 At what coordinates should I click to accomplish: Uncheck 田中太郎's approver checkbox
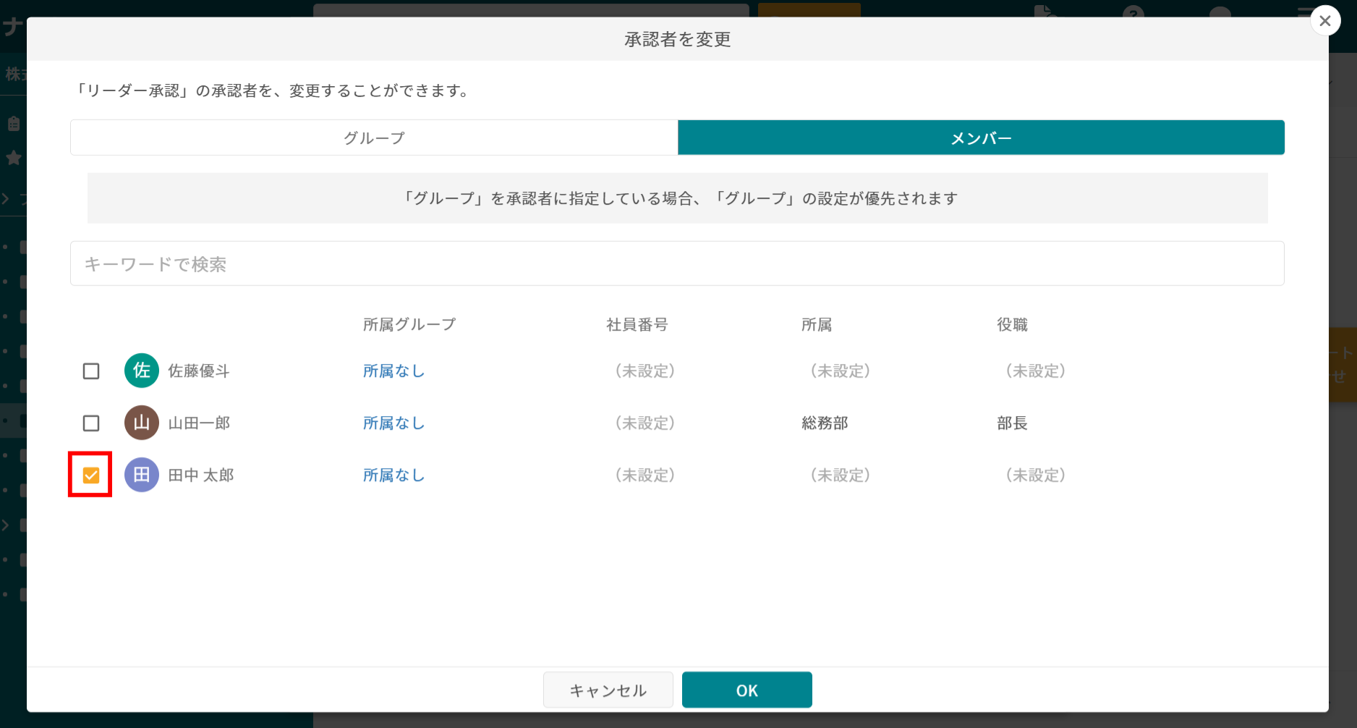coord(90,475)
